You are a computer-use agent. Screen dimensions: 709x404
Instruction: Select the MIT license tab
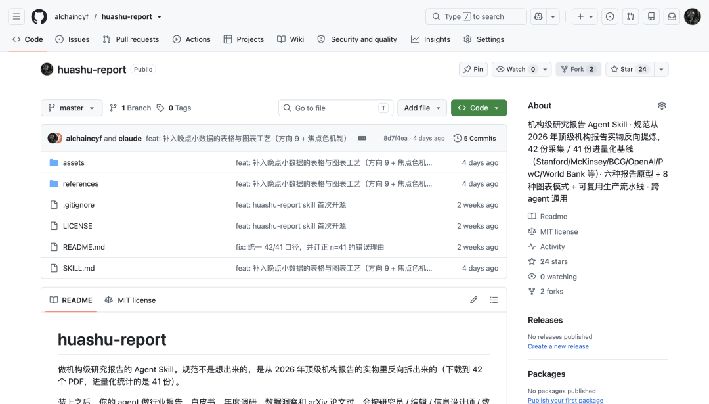click(x=130, y=300)
